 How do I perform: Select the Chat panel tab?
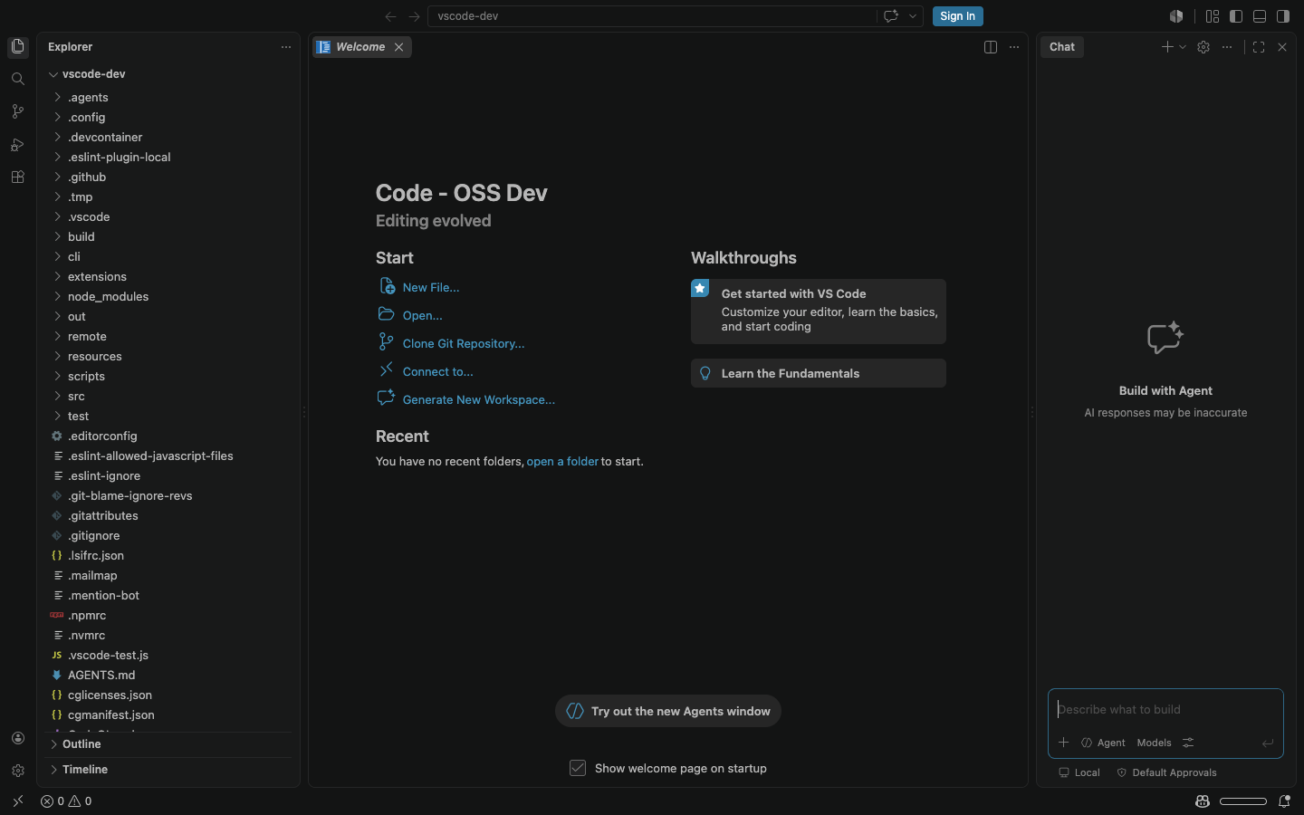click(x=1062, y=47)
